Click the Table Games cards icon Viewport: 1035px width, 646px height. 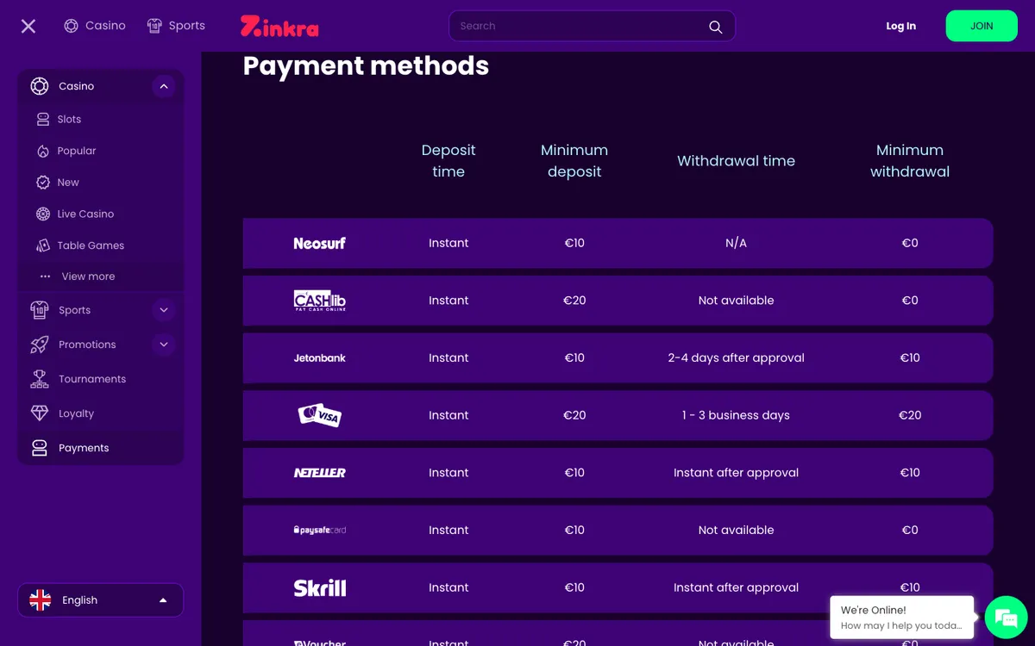coord(43,245)
